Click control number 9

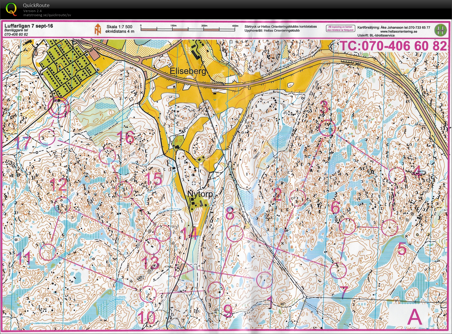tap(228, 311)
